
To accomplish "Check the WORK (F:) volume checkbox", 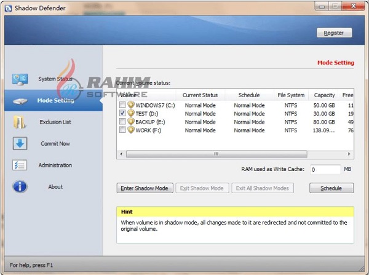I will [x=122, y=130].
